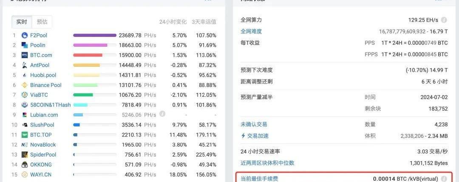Screen dimensions: 459x182
Task: Click the F2Pool logo icon
Action: (x=25, y=35)
